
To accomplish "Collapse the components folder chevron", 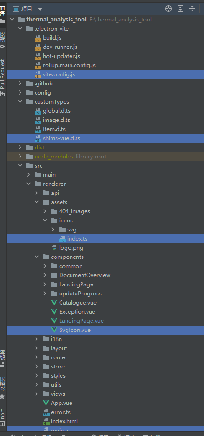I will [36, 257].
